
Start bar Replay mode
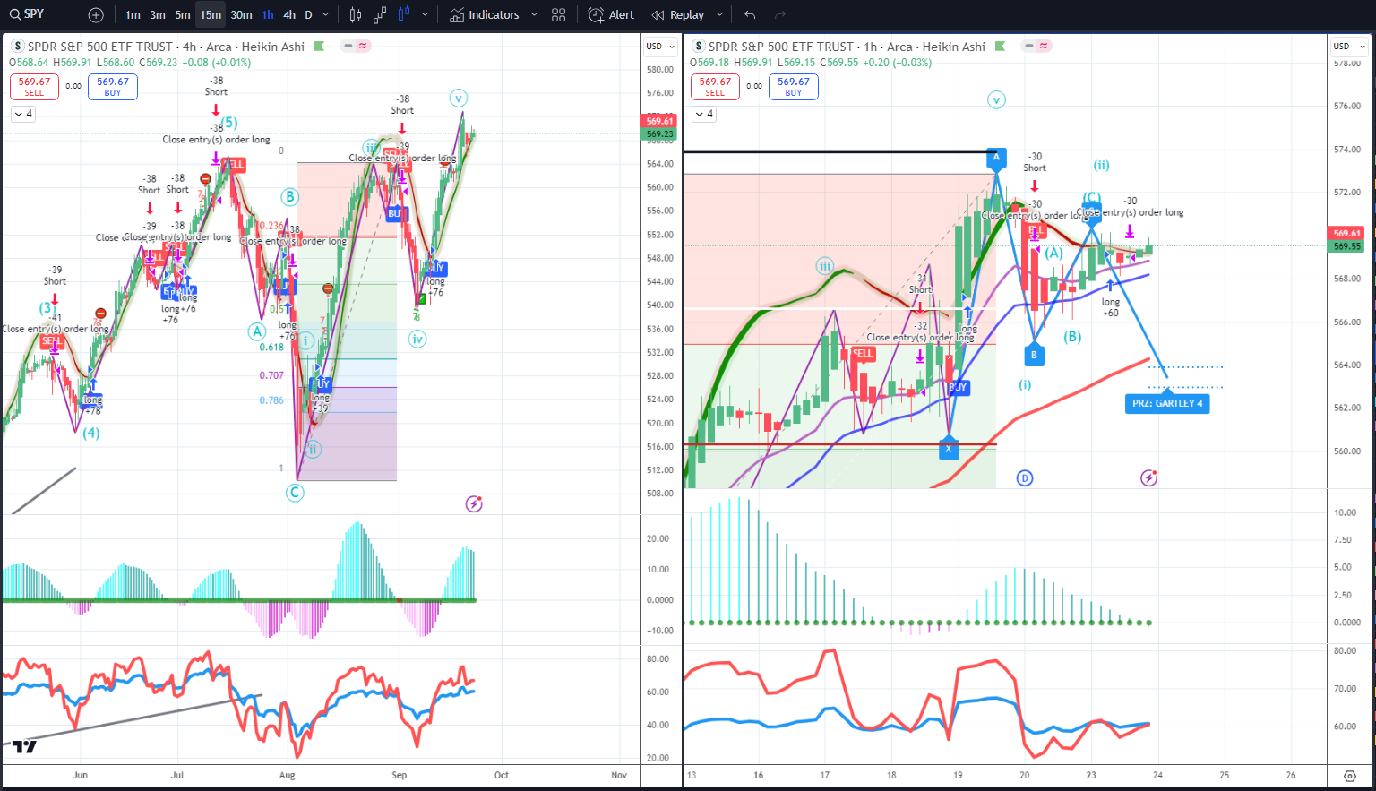point(678,15)
